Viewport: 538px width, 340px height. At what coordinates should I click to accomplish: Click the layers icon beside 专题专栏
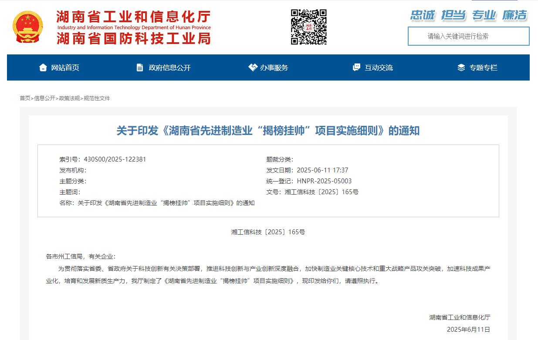pyautogui.click(x=461, y=67)
